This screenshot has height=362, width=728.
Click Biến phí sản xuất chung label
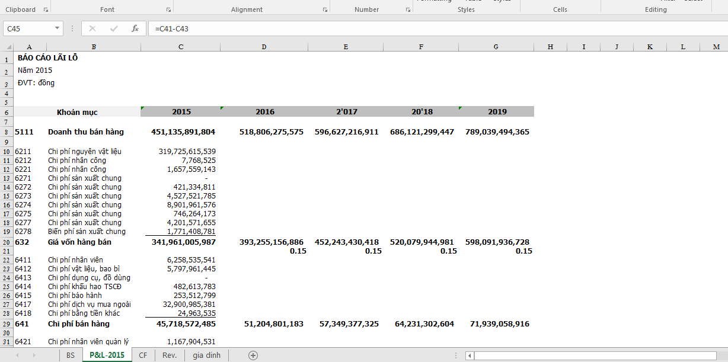pyautogui.click(x=87, y=232)
